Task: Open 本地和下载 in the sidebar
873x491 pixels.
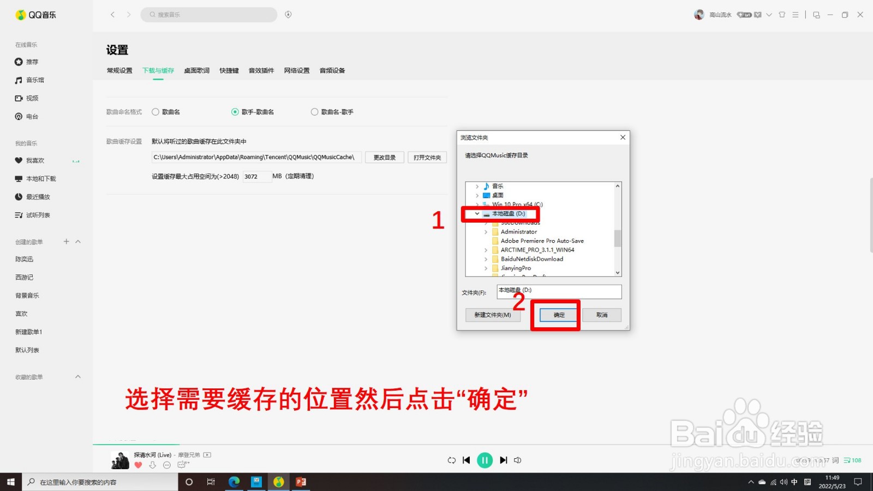Action: coord(35,178)
